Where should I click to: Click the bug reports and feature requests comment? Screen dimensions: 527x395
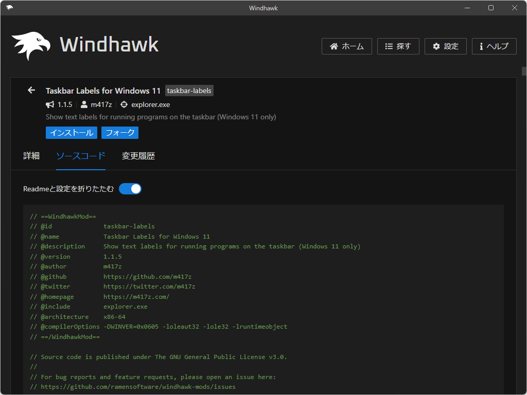pos(153,377)
